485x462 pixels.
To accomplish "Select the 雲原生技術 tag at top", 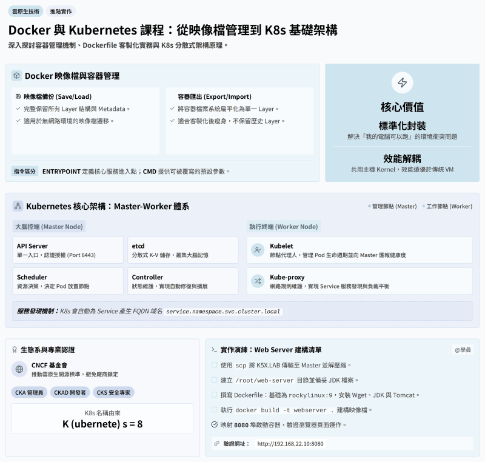I will (25, 12).
